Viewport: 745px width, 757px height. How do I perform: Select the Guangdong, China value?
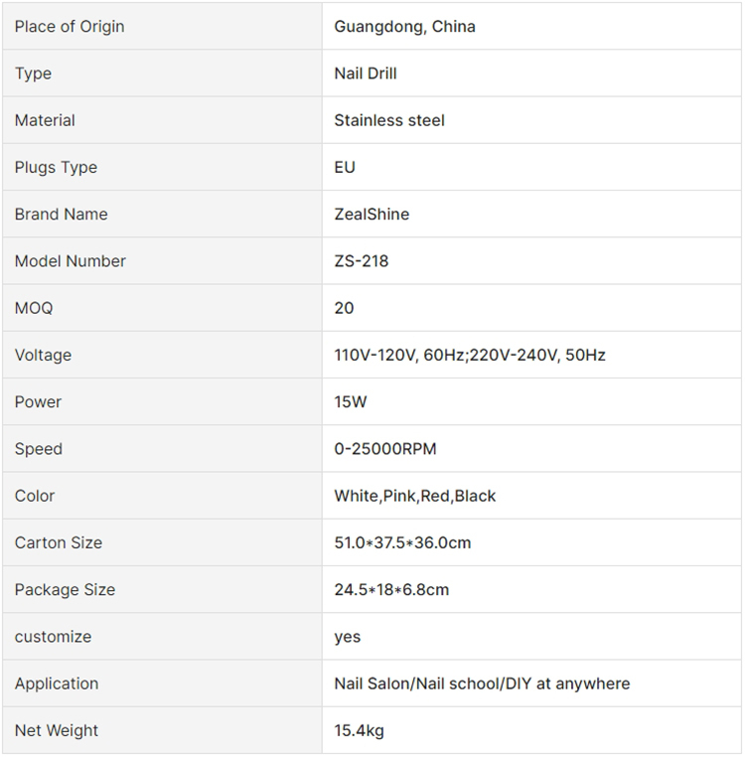pyautogui.click(x=404, y=27)
